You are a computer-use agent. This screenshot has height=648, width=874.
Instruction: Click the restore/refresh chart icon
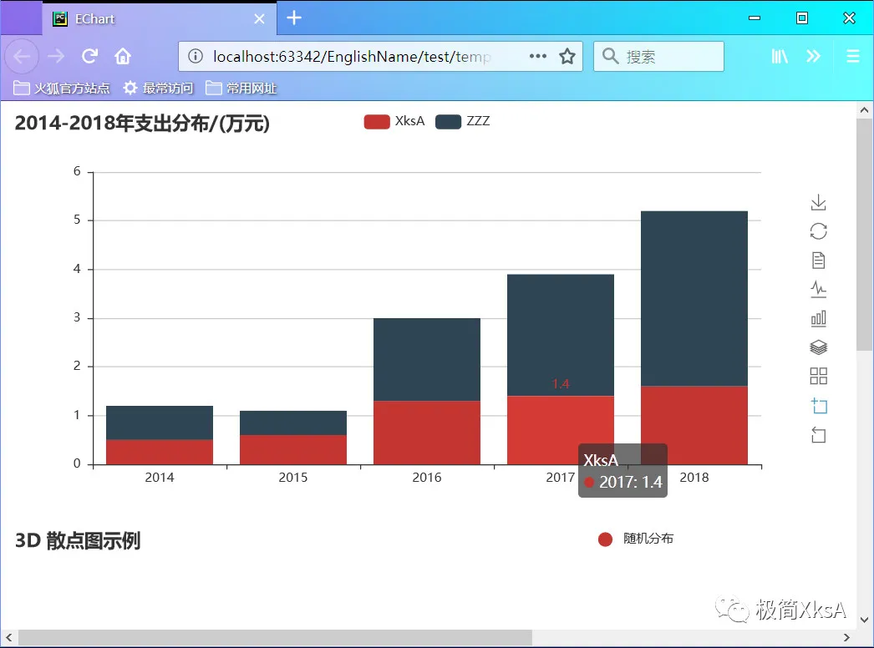pyautogui.click(x=818, y=231)
